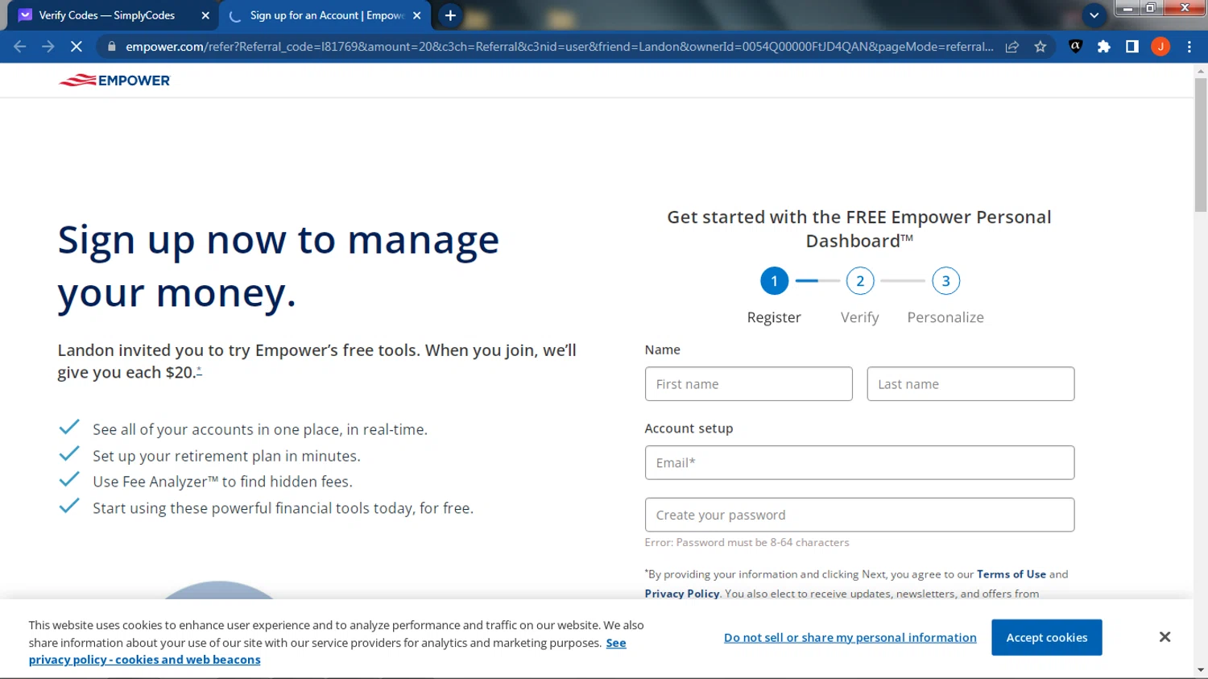Click the 'Verify' step label

(x=860, y=317)
